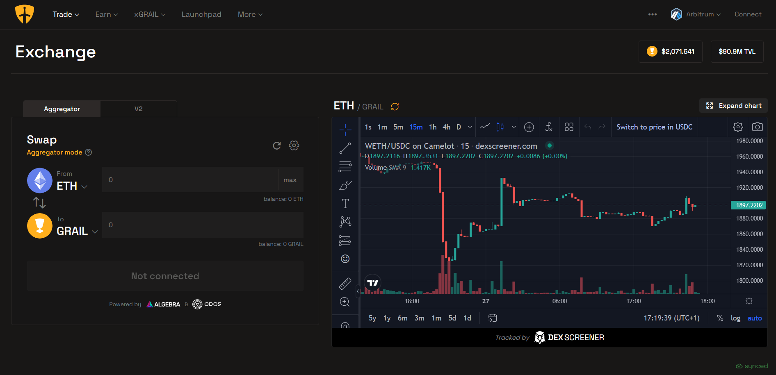Image resolution: width=776 pixels, height=375 pixels.
Task: Open the xGRAIL dropdown menu
Action: click(150, 14)
